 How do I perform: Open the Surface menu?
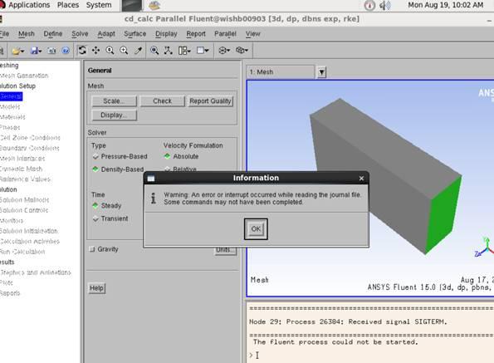135,34
